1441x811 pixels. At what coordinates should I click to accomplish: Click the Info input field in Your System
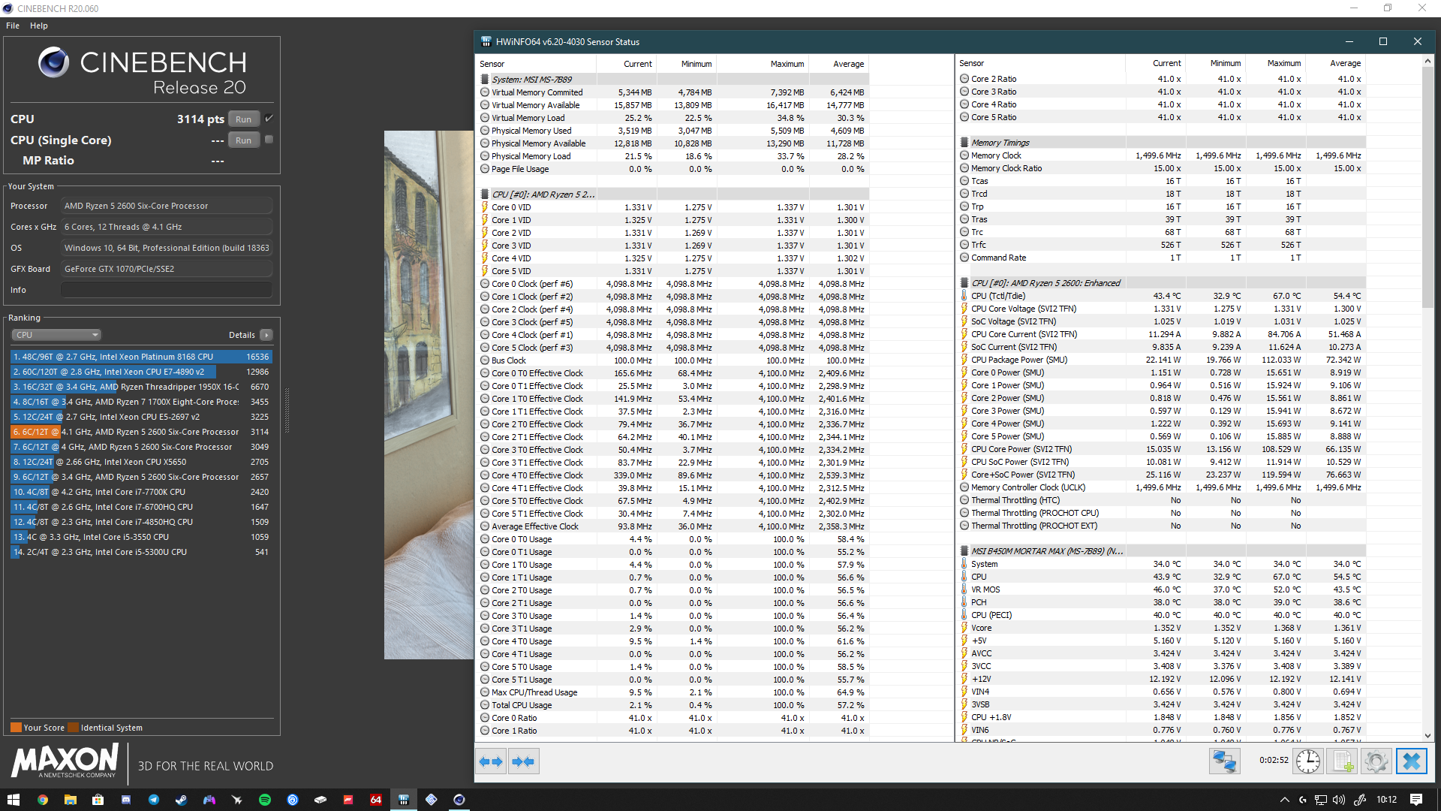167,290
